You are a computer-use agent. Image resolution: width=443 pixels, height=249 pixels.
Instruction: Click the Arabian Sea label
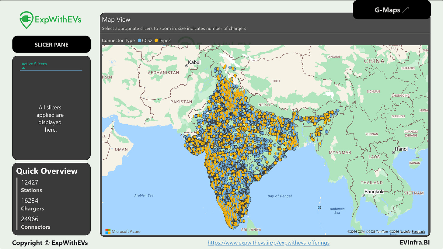coord(144,195)
